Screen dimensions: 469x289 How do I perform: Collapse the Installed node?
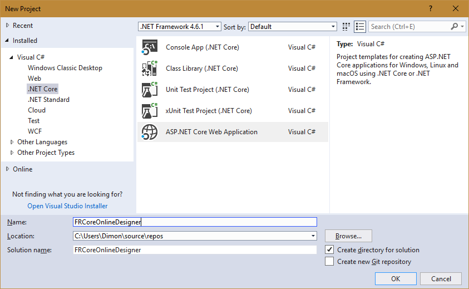pyautogui.click(x=7, y=40)
